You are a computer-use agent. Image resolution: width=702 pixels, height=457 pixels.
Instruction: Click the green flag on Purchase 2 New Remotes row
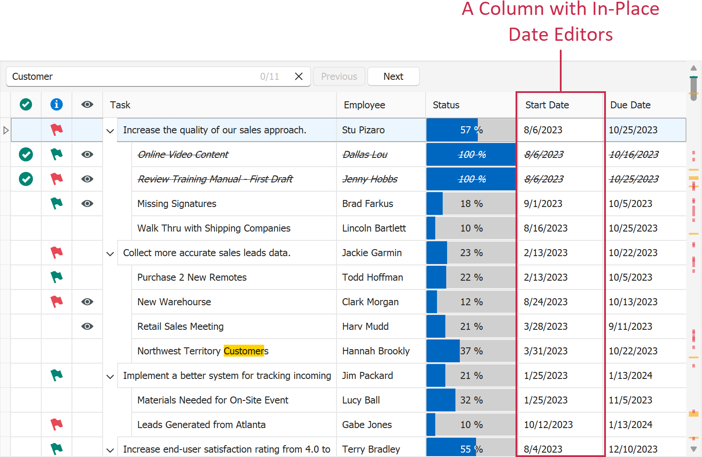point(57,277)
